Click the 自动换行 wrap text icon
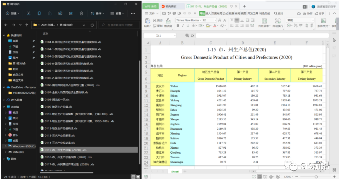This screenshot has width=341, height=181. (278, 21)
